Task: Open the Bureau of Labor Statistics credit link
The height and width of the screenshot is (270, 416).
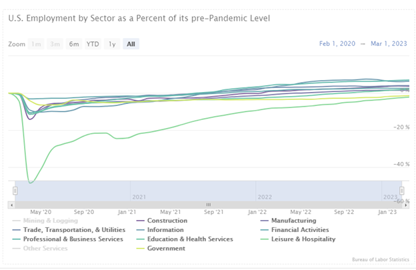Action: point(379,259)
